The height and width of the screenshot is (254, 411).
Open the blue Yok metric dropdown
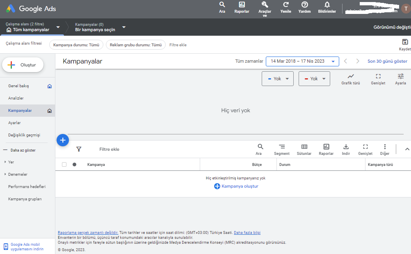point(278,79)
